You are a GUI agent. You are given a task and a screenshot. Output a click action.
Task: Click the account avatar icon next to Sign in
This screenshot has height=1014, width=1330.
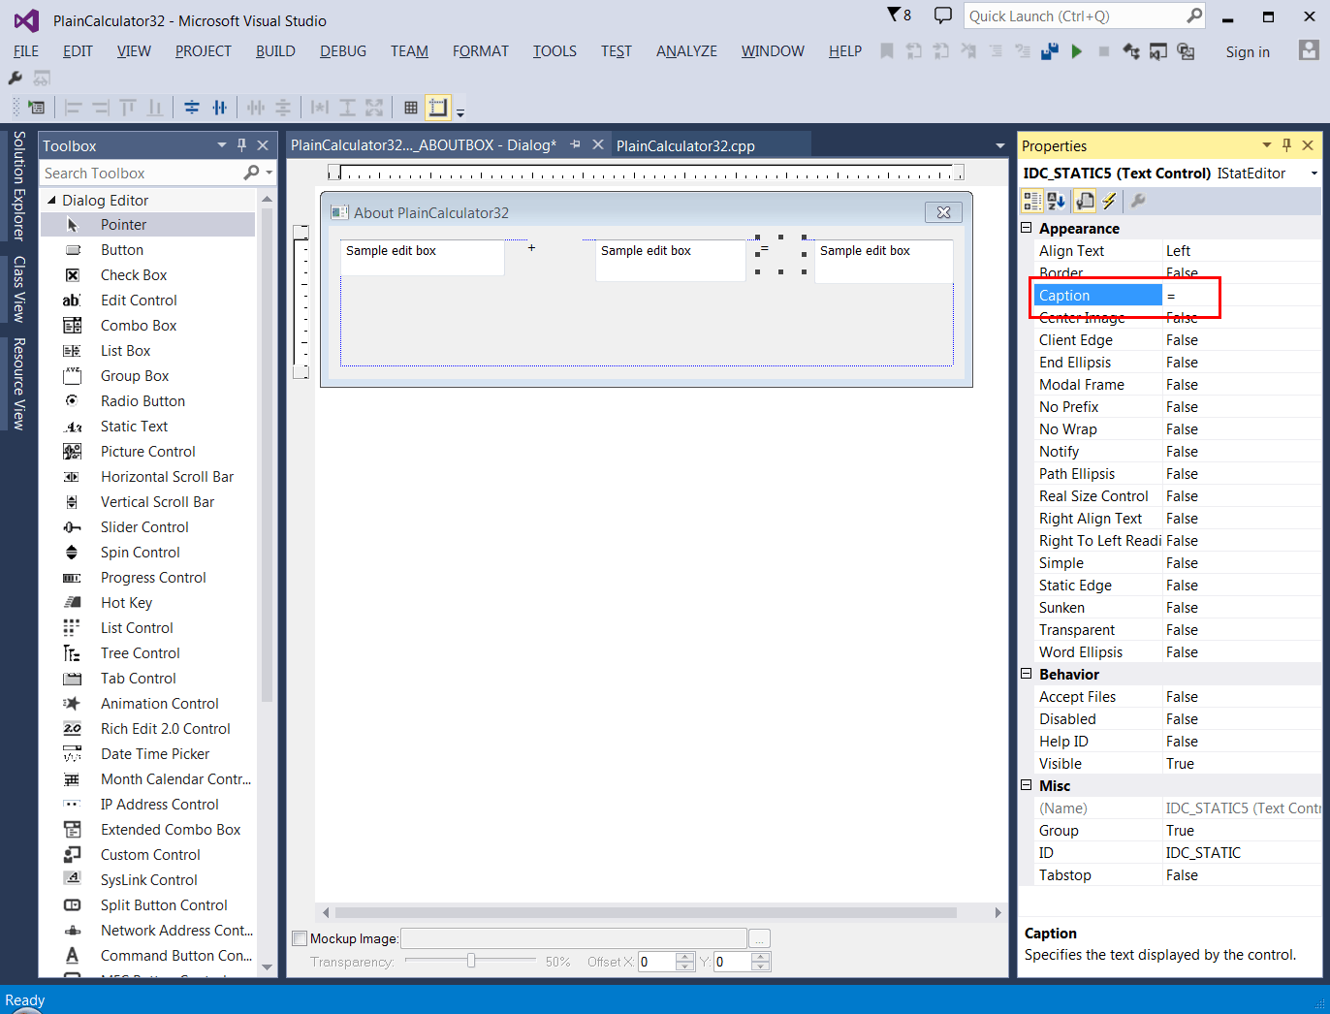coord(1309,50)
